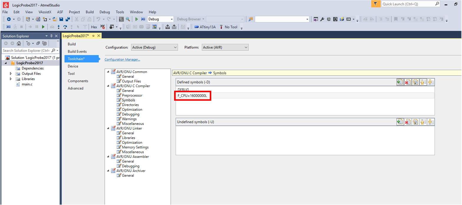Viewport: 462px width, 205px height.
Task: Click the Navigate Backward arrow icon
Action: (x=9, y=19)
